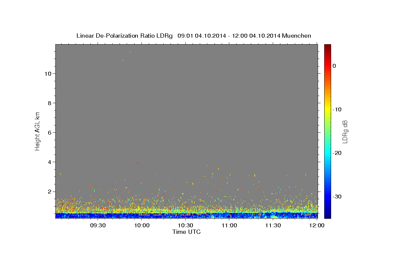Click the 11:30 time tick label
The width and height of the screenshot is (393, 262).
[x=273, y=226]
